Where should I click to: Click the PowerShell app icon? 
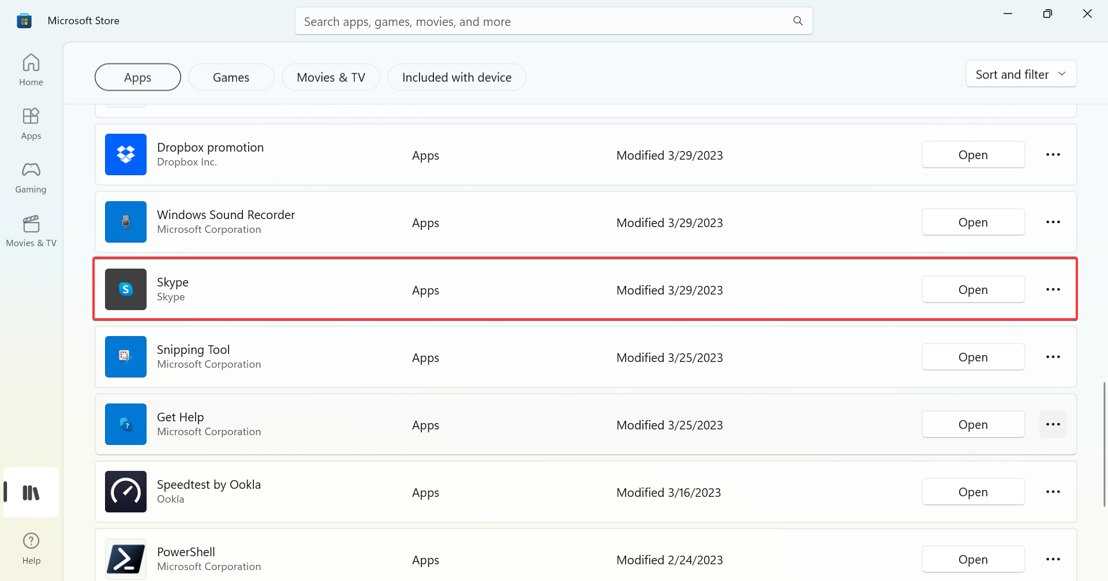(126, 559)
